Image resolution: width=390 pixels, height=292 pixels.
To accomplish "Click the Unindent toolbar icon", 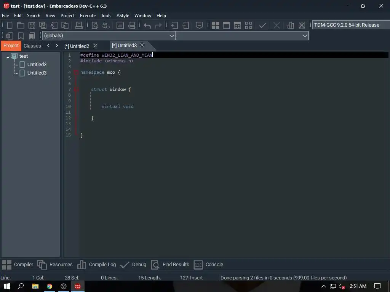I will point(185,25).
